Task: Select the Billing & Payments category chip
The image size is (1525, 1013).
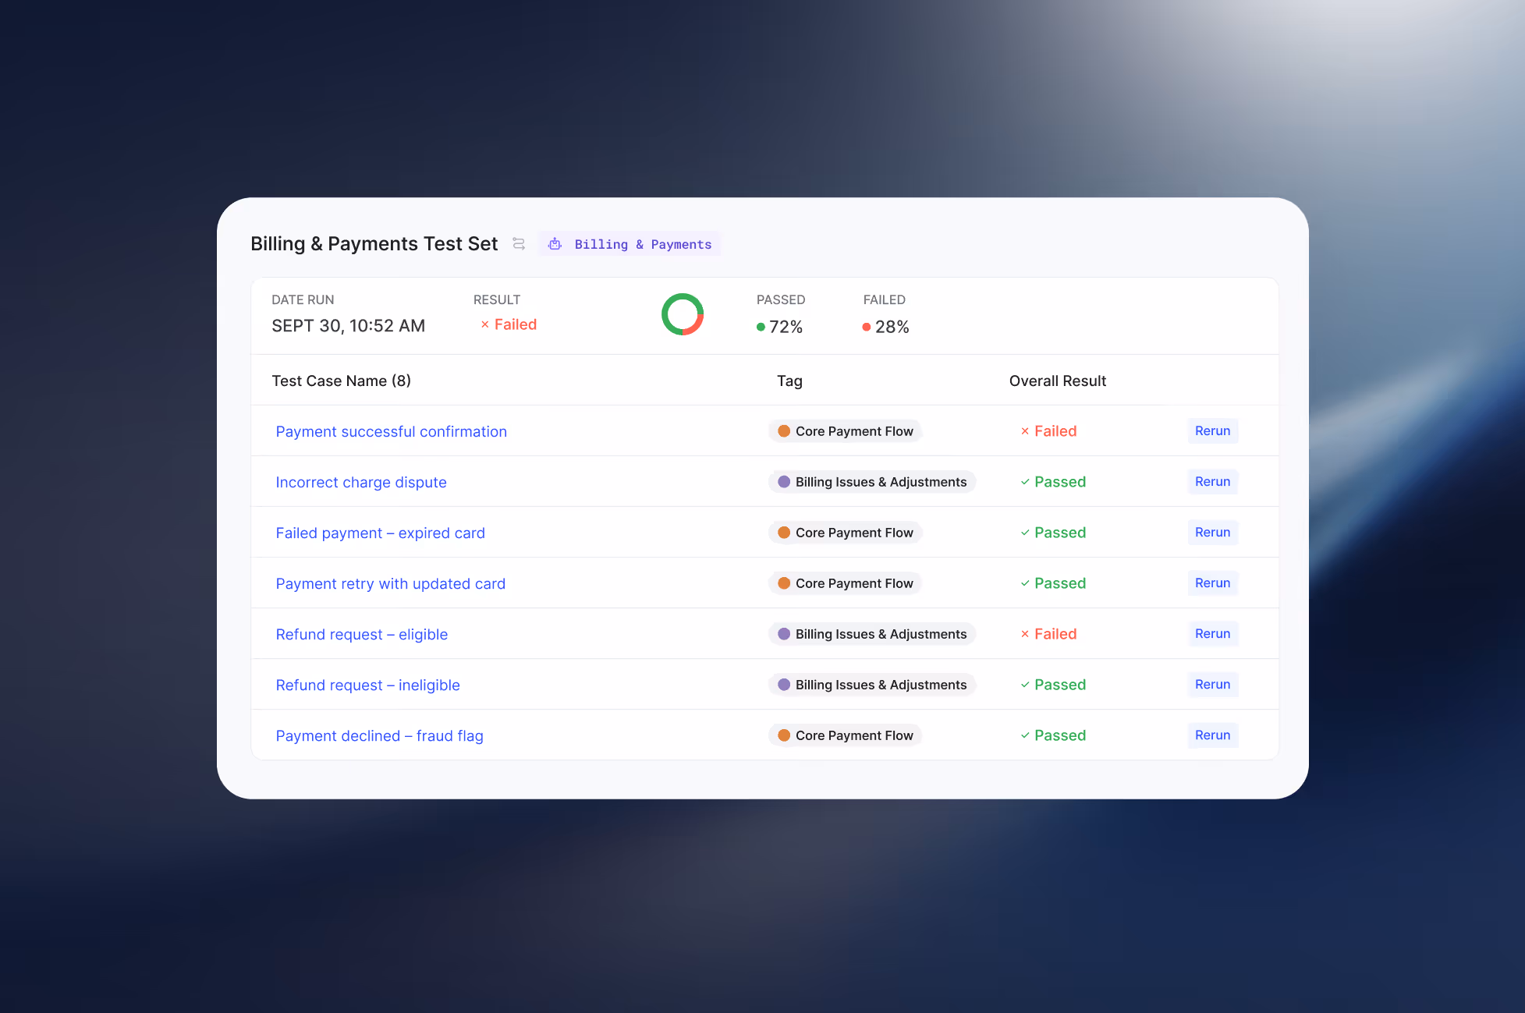Action: pyautogui.click(x=629, y=243)
